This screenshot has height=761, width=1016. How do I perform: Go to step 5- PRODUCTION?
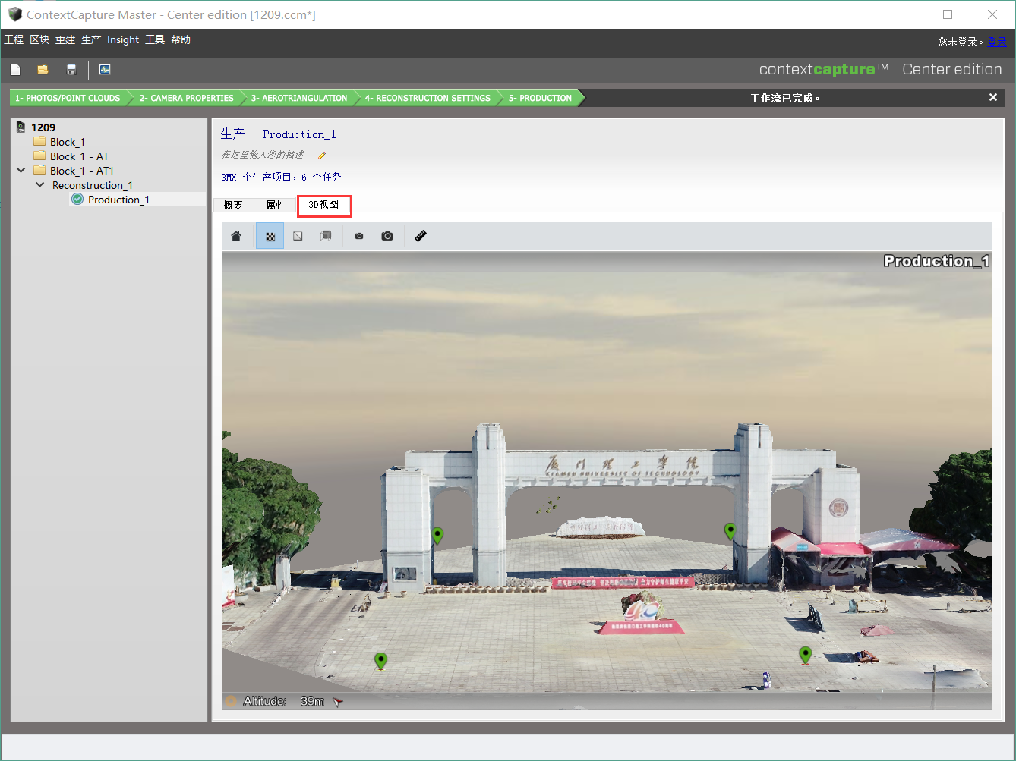click(540, 98)
